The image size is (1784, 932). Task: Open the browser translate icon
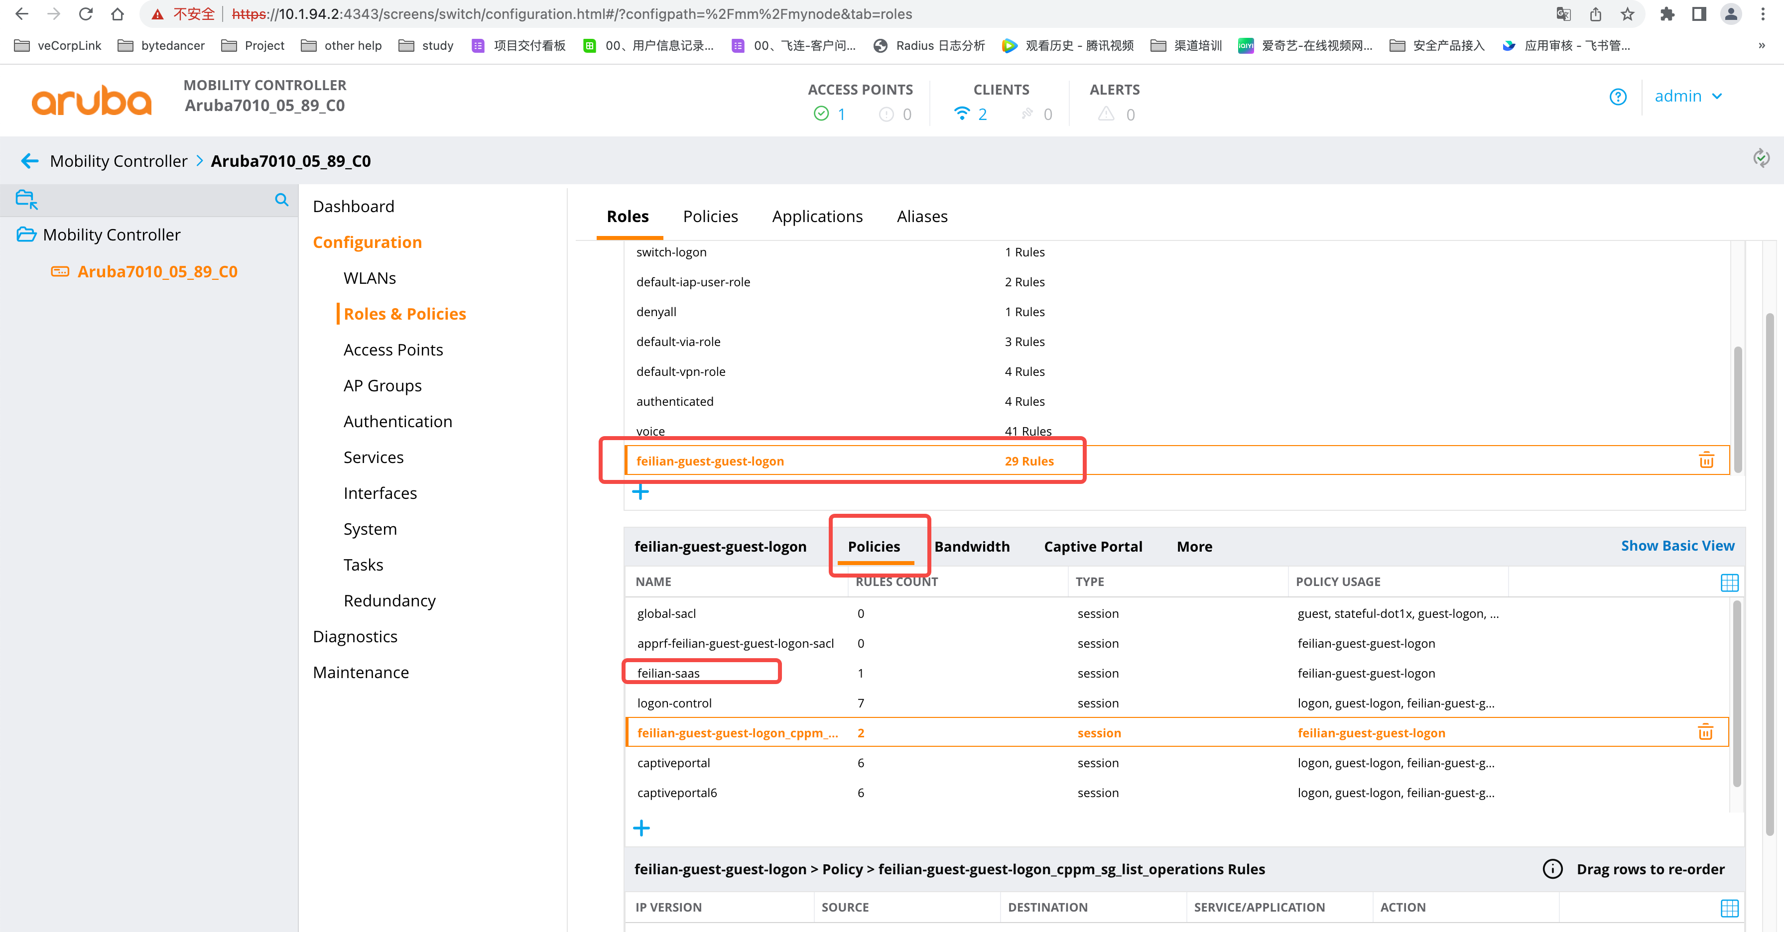pyautogui.click(x=1564, y=14)
